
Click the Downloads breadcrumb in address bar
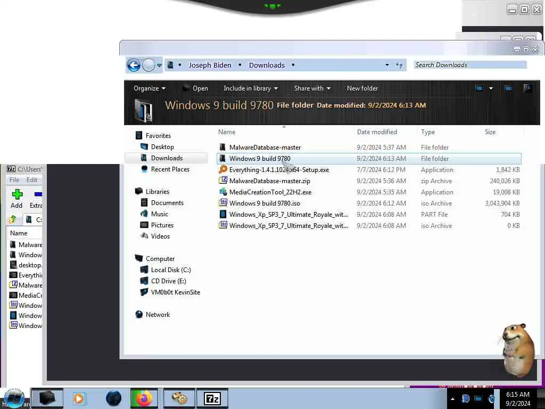(x=267, y=65)
